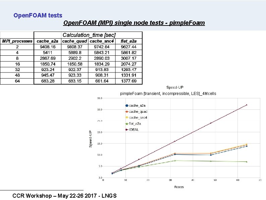Click the "IDEAL" chart legend entry

(132, 130)
